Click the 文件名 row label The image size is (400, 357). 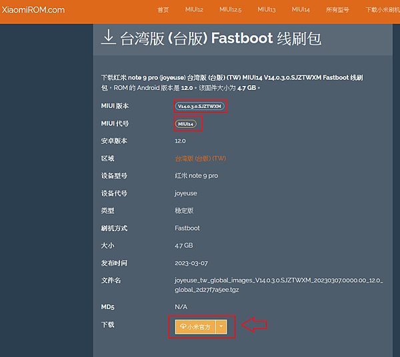coord(111,280)
